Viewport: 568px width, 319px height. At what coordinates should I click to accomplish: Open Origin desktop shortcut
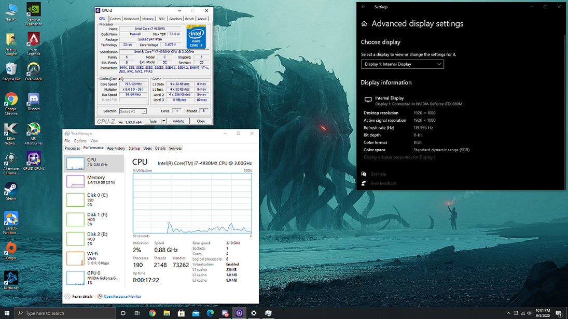pyautogui.click(x=11, y=251)
